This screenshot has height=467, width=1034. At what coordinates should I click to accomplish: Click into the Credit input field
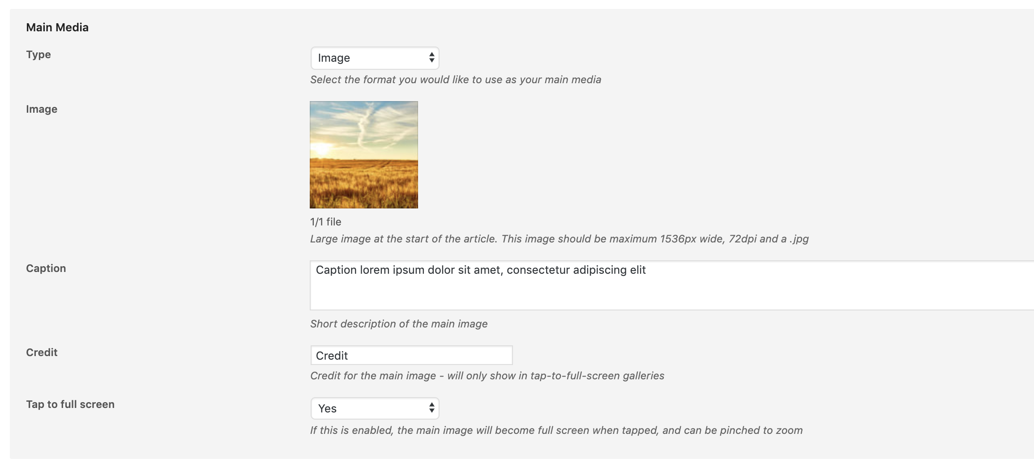(411, 355)
